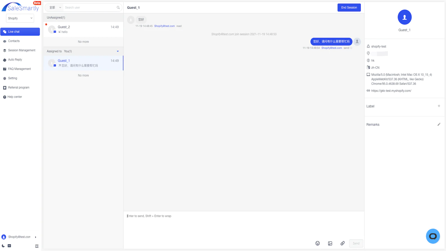Edit Remarks with the pencil icon
This screenshot has width=446, height=251.
tap(439, 124)
